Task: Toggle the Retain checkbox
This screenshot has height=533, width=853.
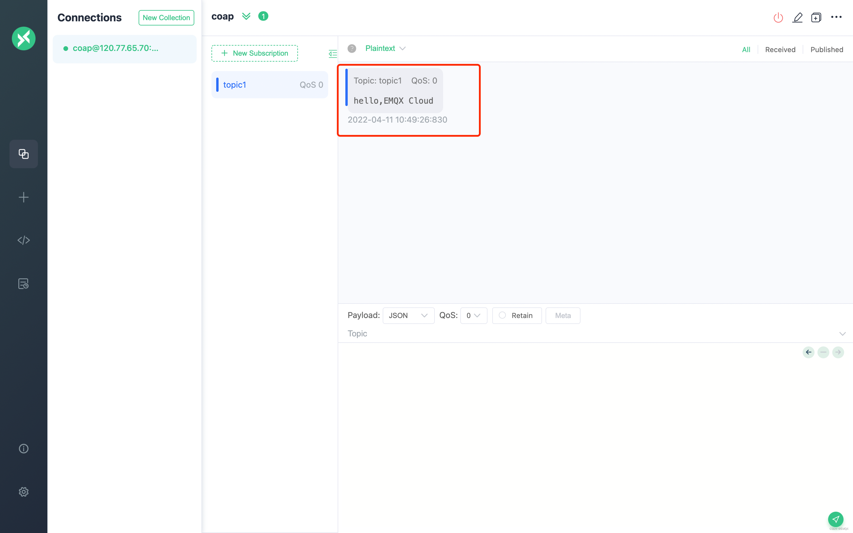Action: tap(502, 315)
